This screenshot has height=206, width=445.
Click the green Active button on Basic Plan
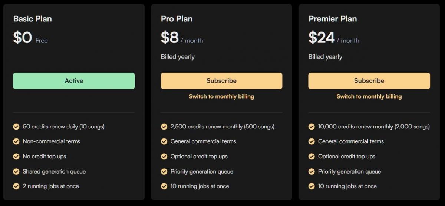(74, 81)
